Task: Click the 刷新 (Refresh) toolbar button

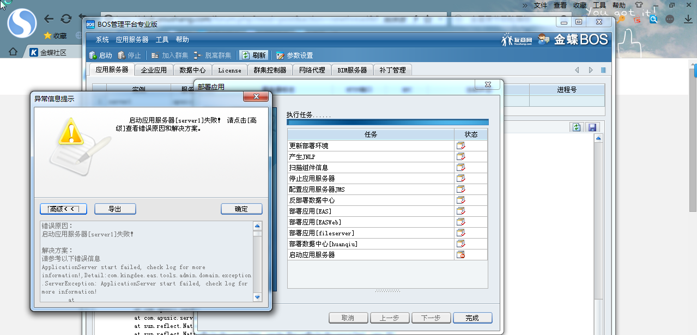Action: 254,56
